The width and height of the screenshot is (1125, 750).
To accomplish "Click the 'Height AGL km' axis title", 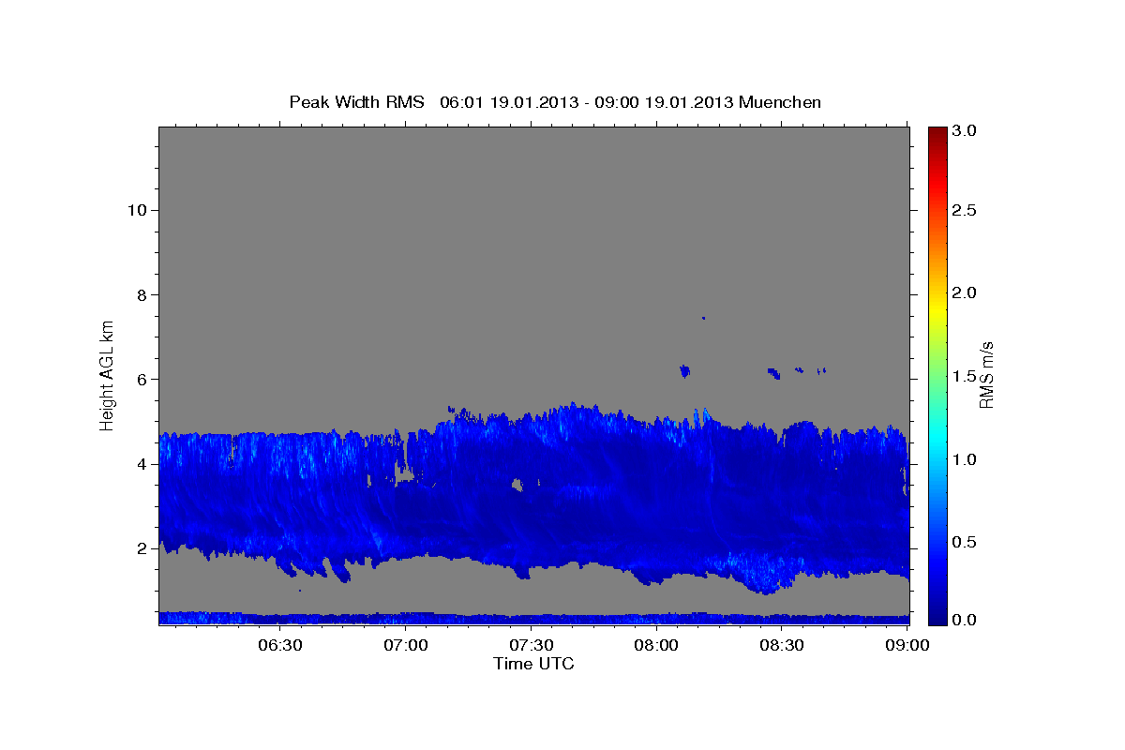I will (x=108, y=374).
